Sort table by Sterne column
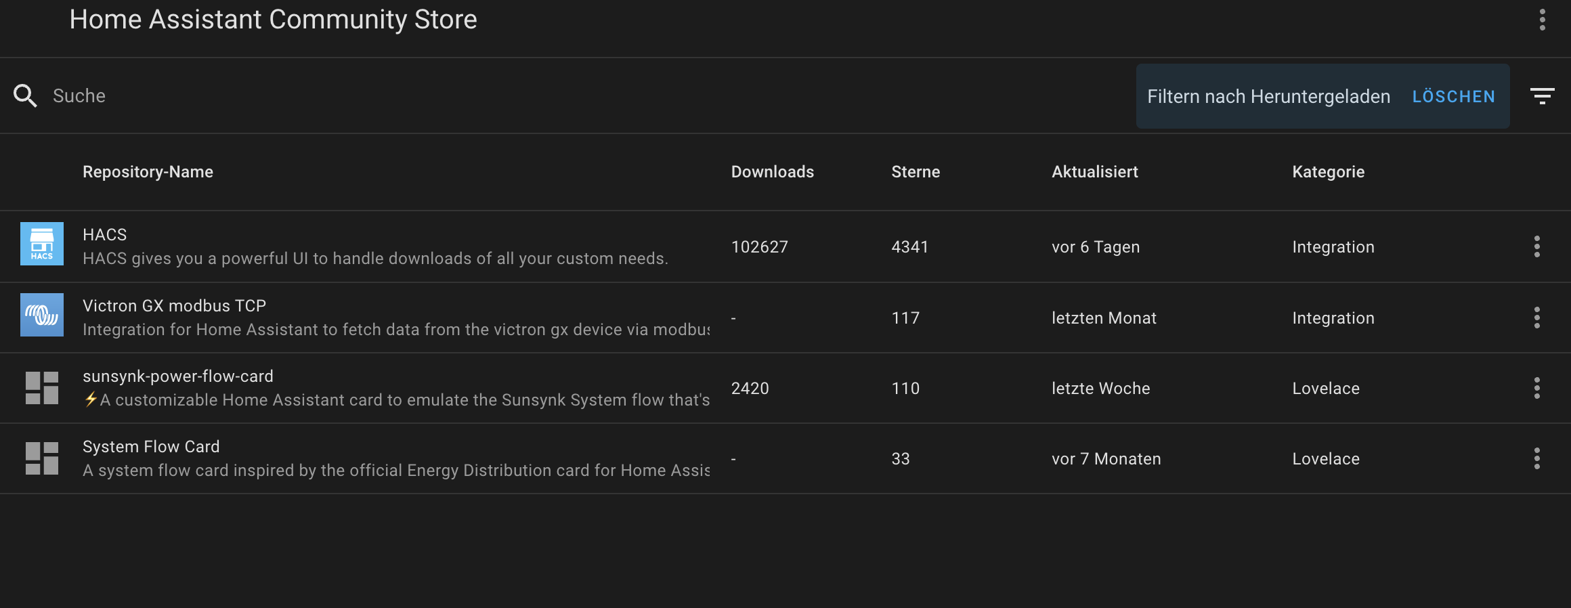This screenshot has height=608, width=1571. pyautogui.click(x=915, y=172)
